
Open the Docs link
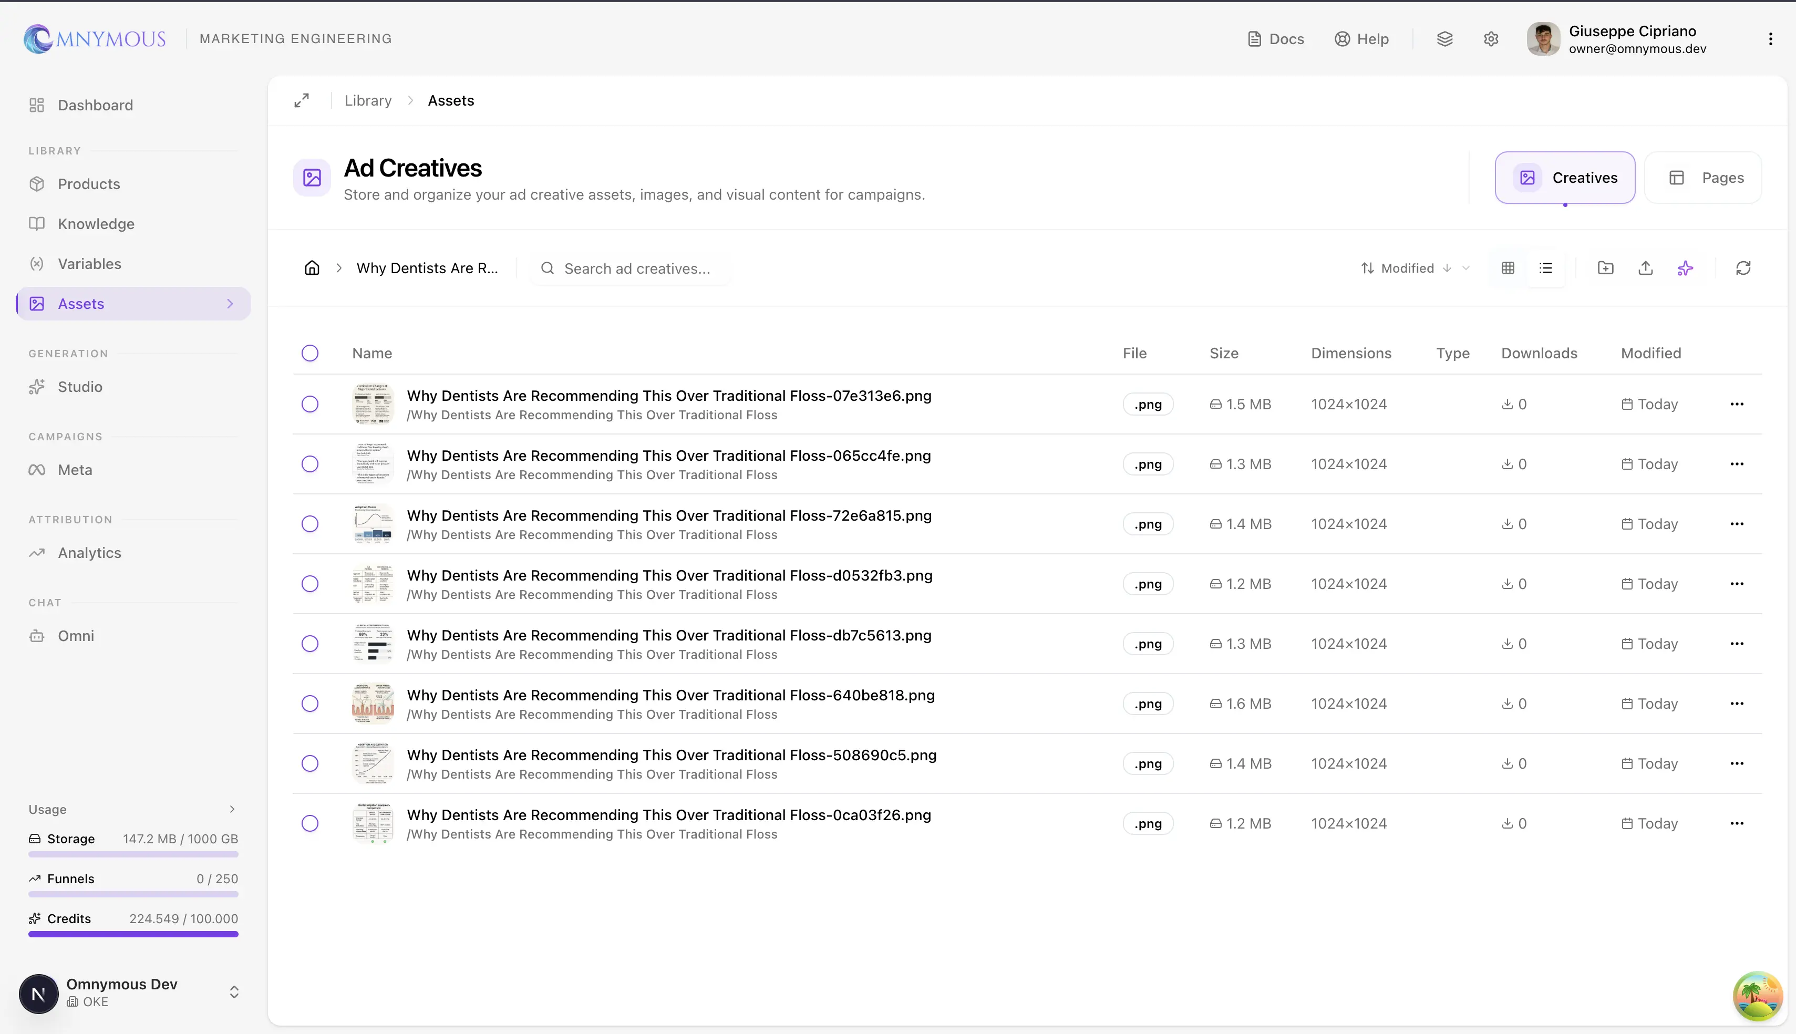[x=1276, y=39]
